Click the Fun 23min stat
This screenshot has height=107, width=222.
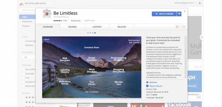click(92, 83)
